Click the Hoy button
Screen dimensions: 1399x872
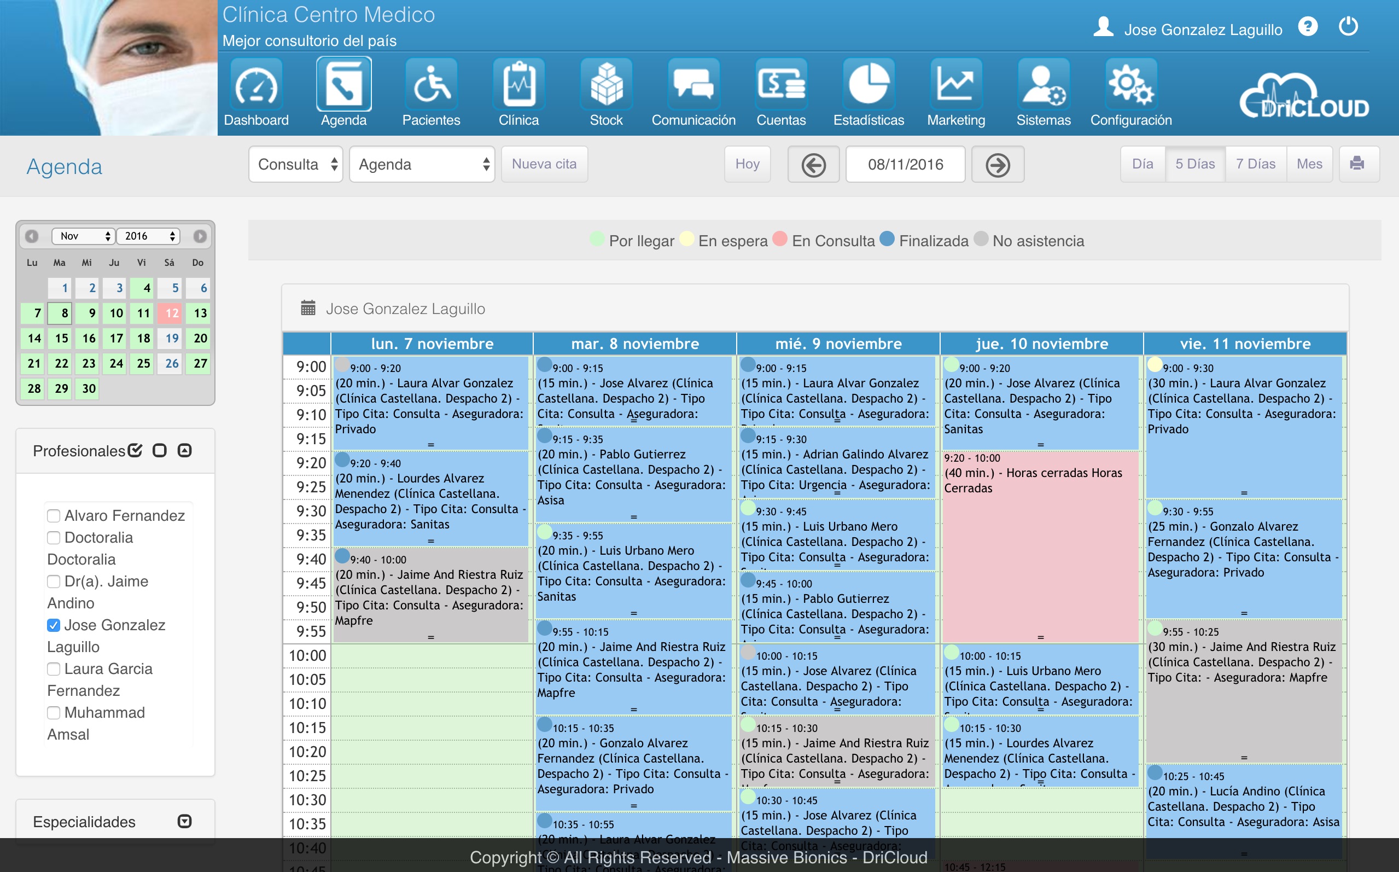pyautogui.click(x=747, y=164)
